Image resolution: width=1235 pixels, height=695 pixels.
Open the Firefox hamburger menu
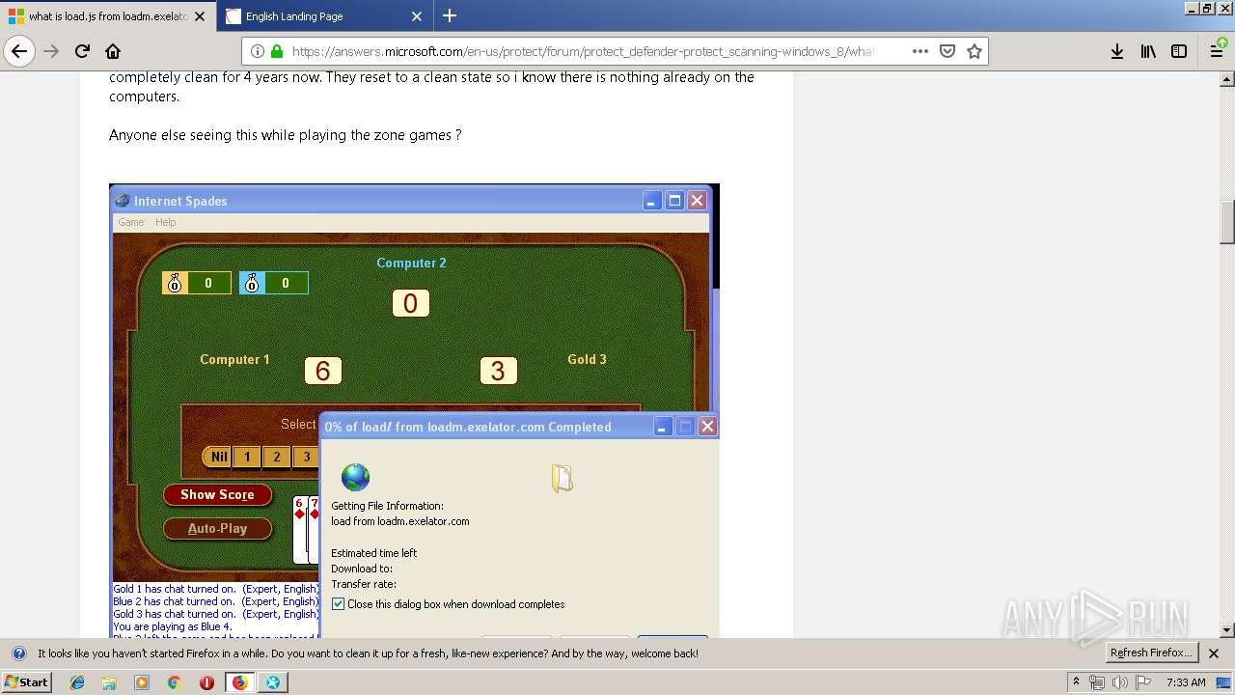pos(1218,51)
